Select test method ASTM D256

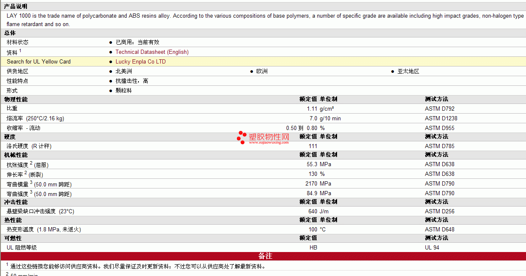(440, 212)
